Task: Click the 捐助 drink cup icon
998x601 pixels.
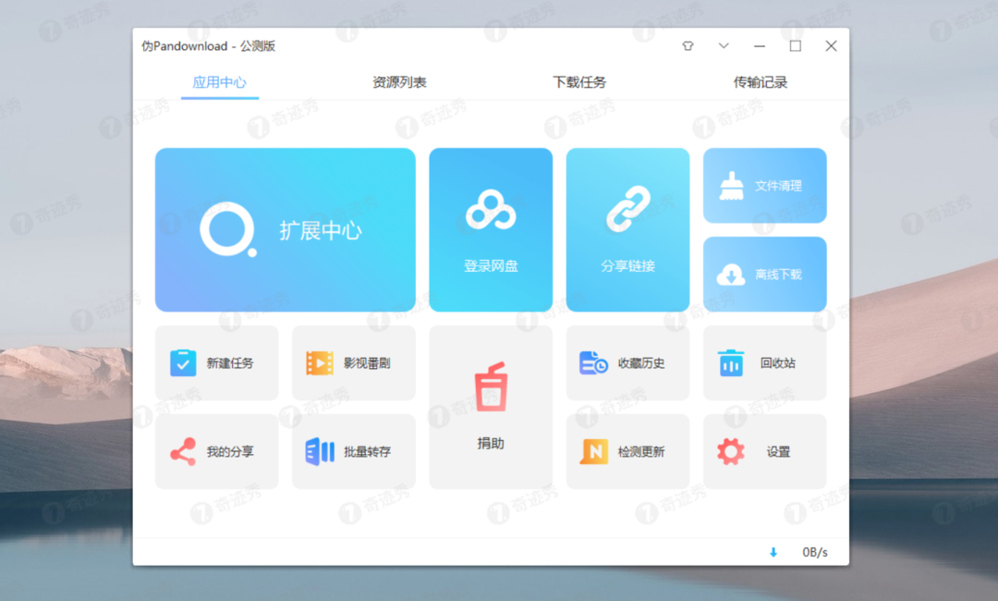Action: tap(491, 386)
